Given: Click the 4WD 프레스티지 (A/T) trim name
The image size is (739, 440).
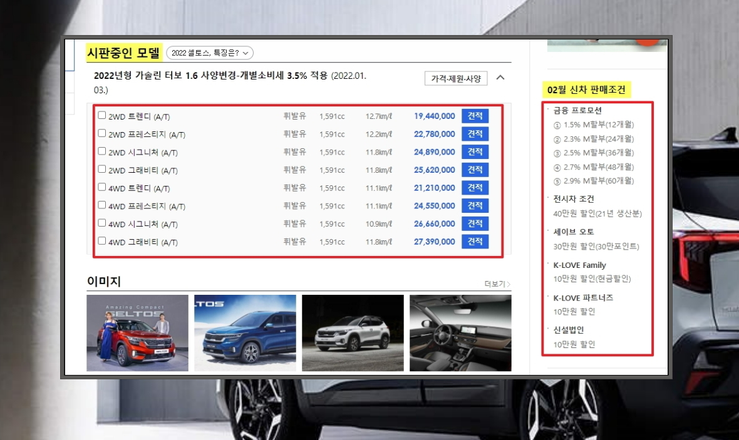Looking at the screenshot, I should coord(147,207).
